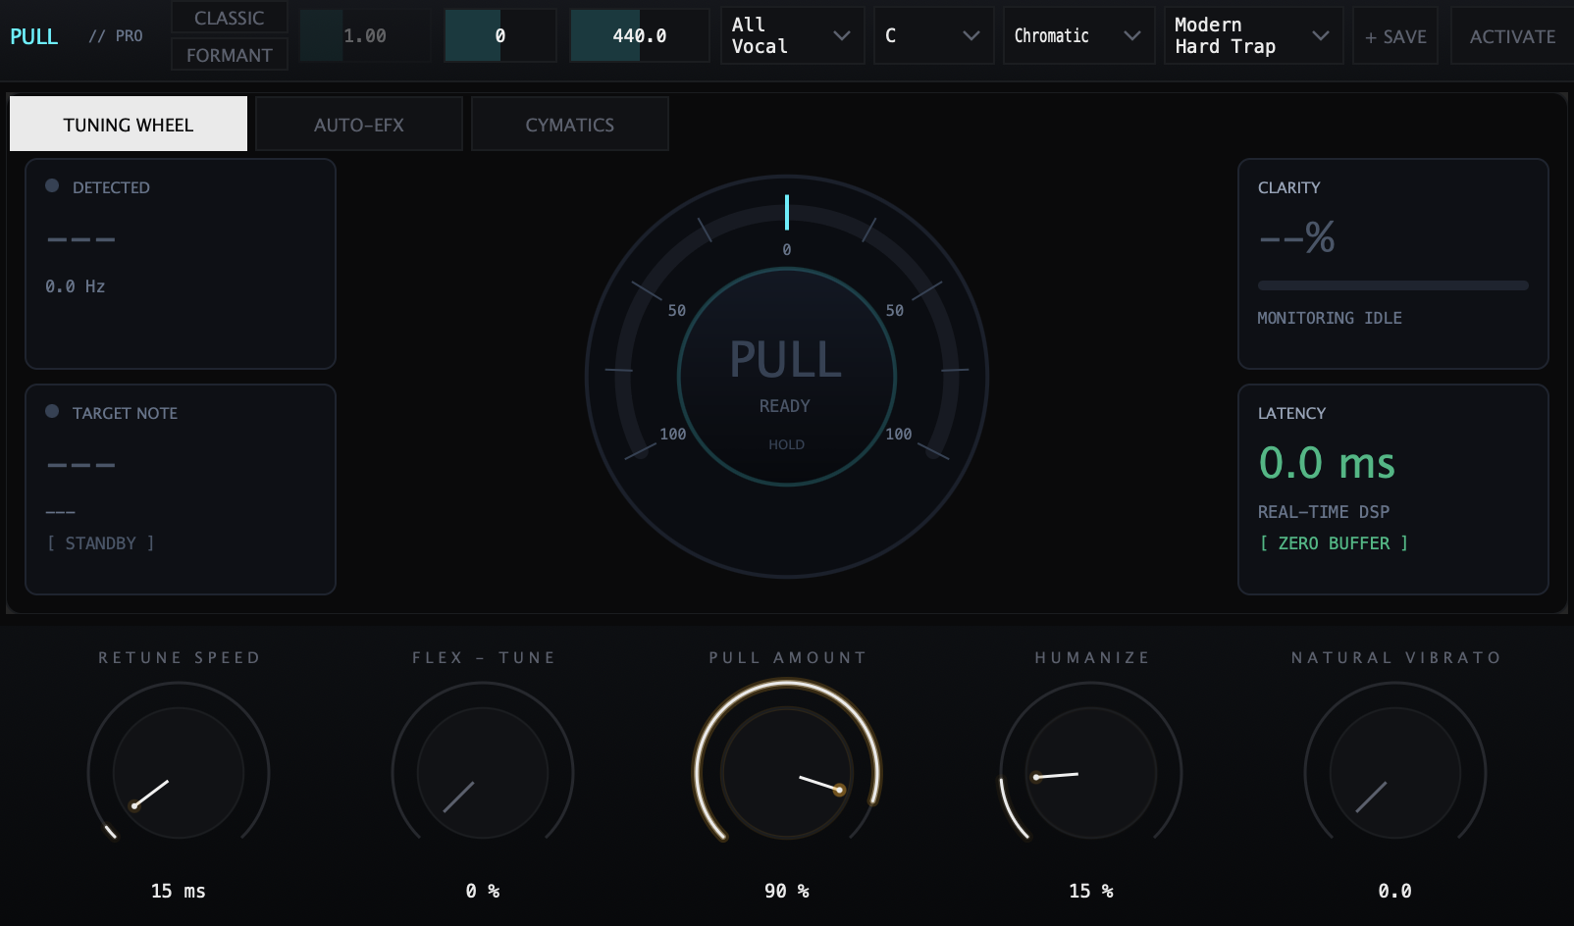Click the FLEX-TUNE knob
Screen dimensions: 1574x926
tap(483, 773)
